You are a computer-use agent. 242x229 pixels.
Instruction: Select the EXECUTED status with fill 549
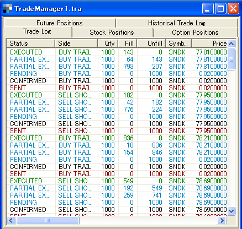tap(26, 181)
